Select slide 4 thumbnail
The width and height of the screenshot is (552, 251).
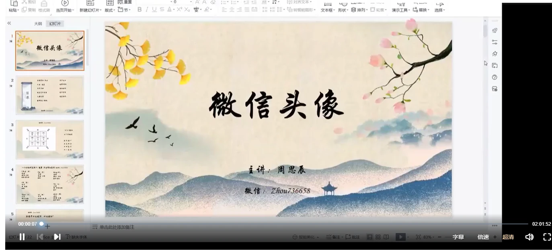50,184
